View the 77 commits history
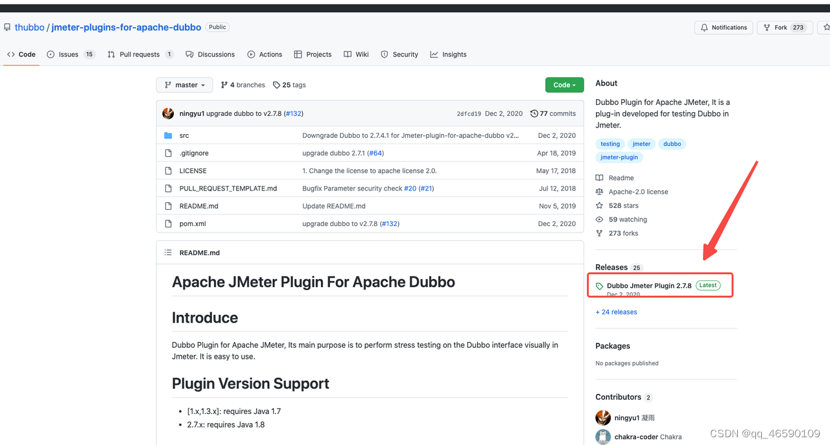The height and width of the screenshot is (445, 830). click(x=553, y=113)
